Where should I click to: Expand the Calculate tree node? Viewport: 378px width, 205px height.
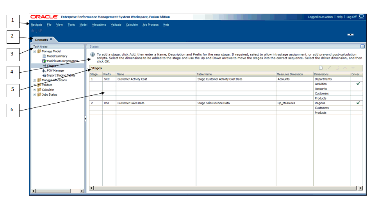point(35,90)
